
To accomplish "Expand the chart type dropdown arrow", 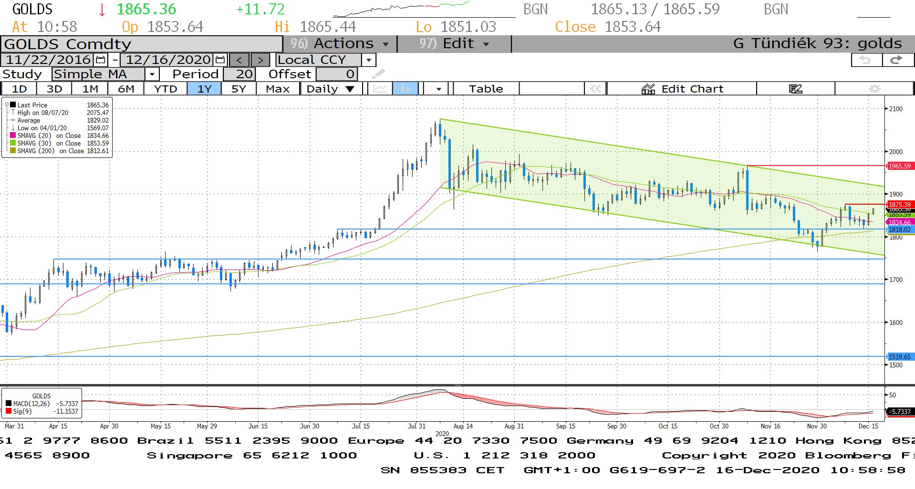I will point(438,89).
